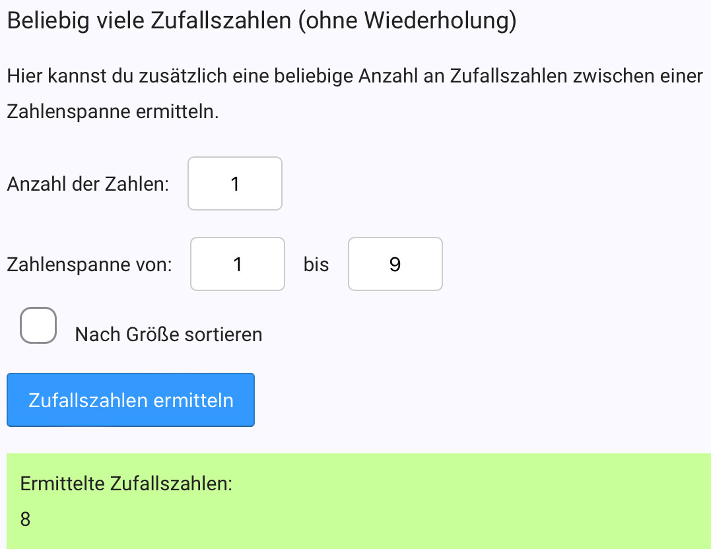The height and width of the screenshot is (549, 711).
Task: Click the bis label between range fields
Action: tap(316, 265)
